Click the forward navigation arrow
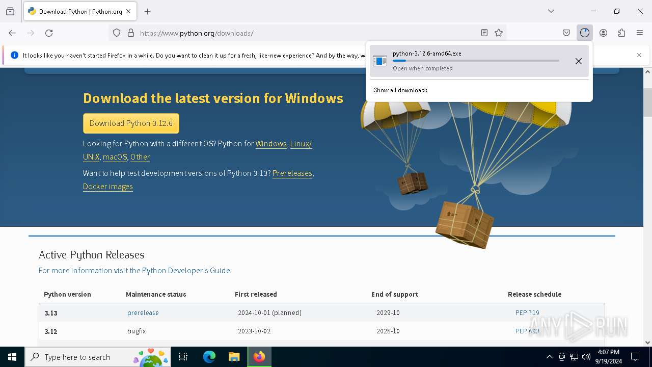The image size is (652, 367). [x=31, y=33]
